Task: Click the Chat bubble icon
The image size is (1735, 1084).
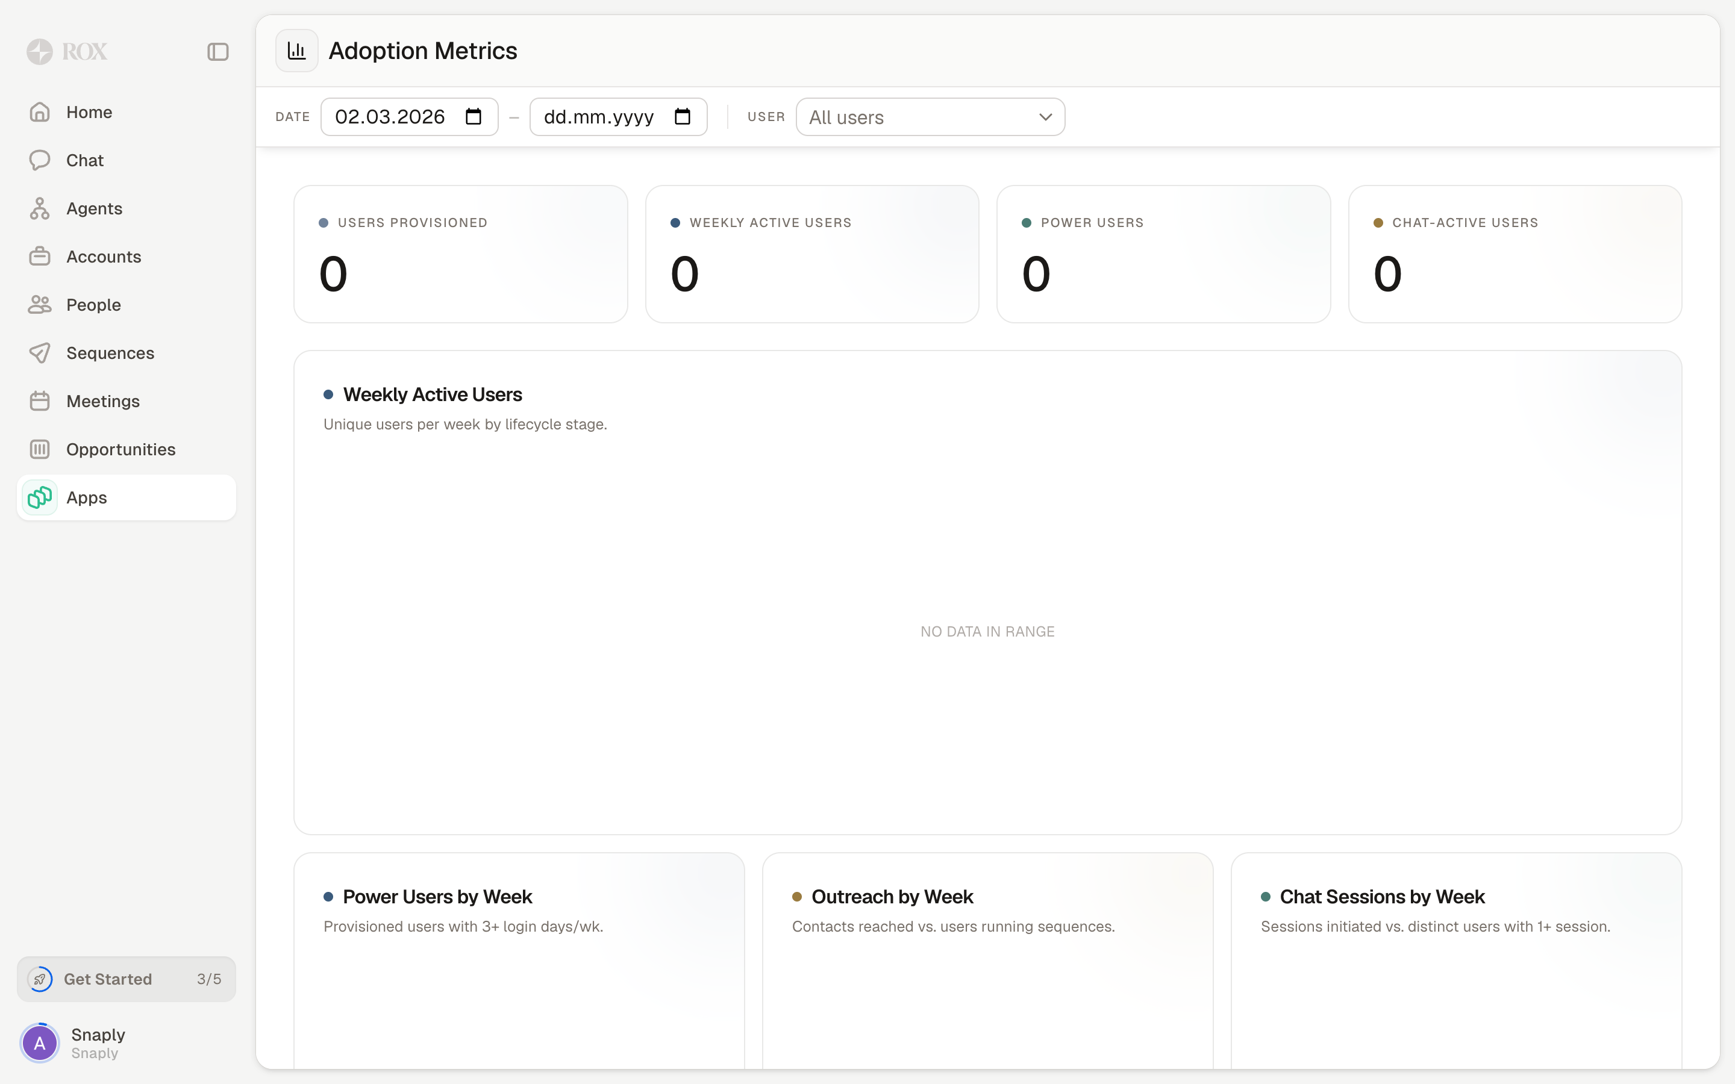Action: pyautogui.click(x=39, y=160)
